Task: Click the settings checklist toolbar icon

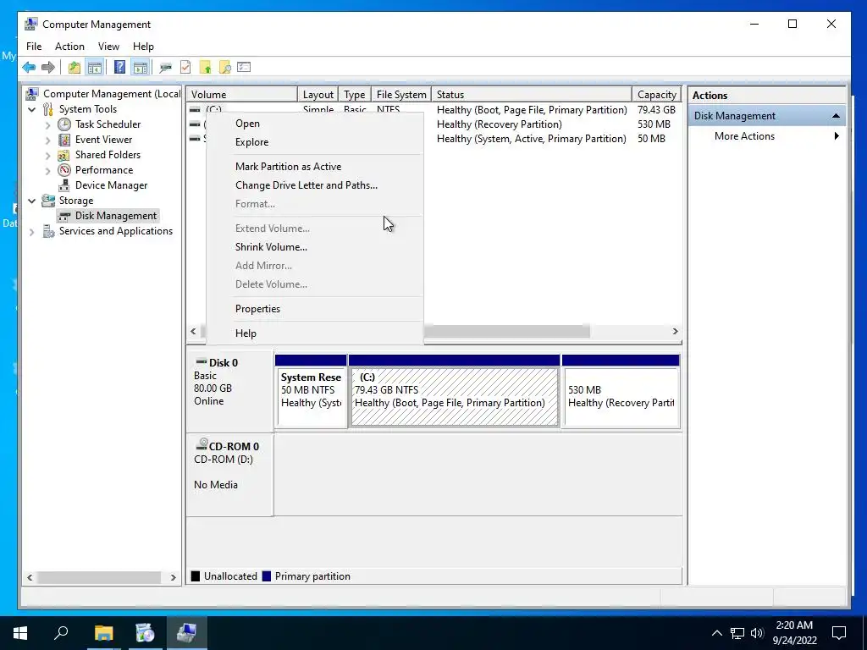Action: click(244, 68)
